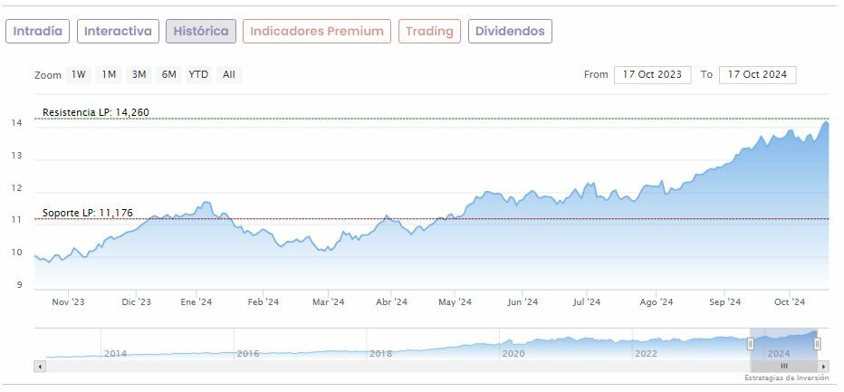Image resolution: width=844 pixels, height=392 pixels.
Task: Click the navigator scroll left arrow
Action: (x=39, y=366)
